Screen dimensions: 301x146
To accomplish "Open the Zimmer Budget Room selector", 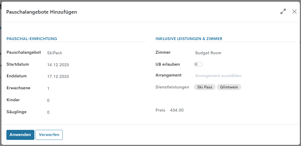I will [208, 53].
